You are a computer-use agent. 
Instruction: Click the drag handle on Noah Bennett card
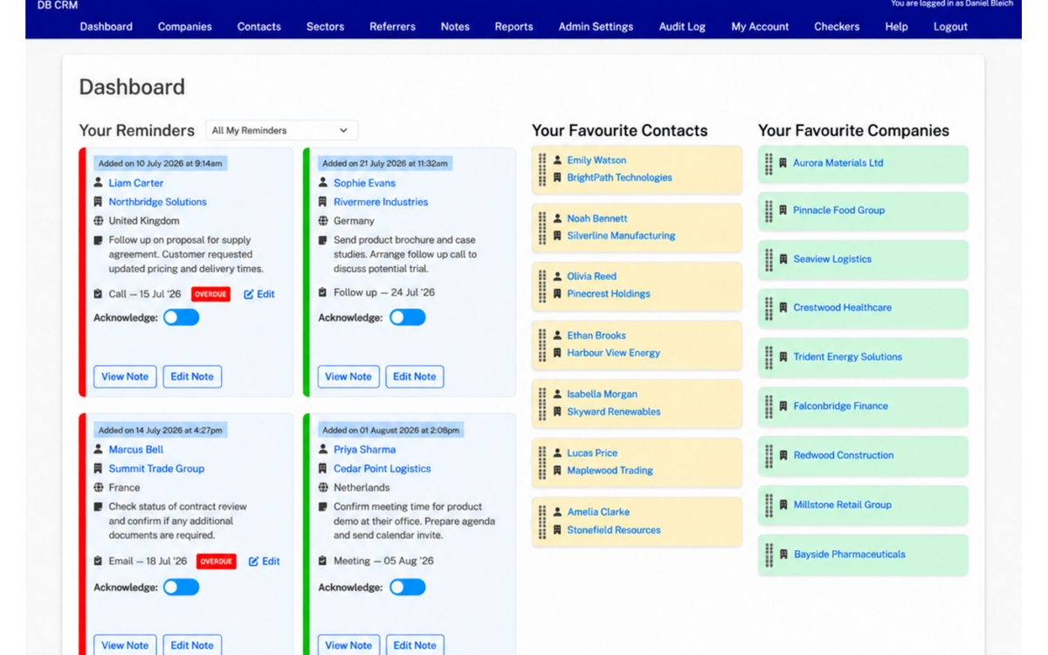point(542,227)
